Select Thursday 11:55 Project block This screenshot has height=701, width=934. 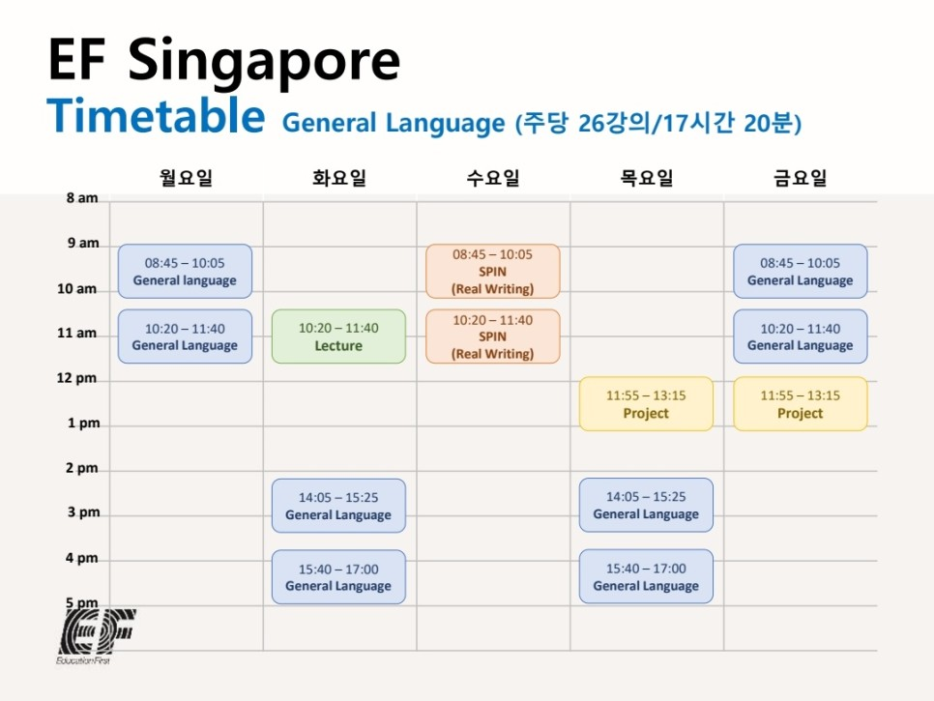tap(646, 404)
